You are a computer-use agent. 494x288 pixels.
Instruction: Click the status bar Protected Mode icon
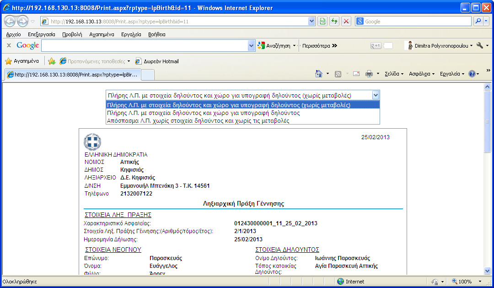tap(435, 282)
